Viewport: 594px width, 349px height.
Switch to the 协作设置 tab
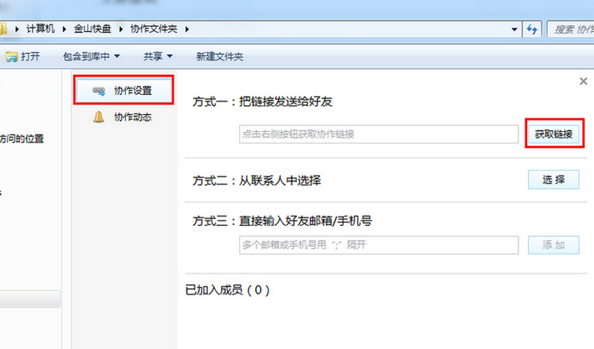[x=132, y=91]
